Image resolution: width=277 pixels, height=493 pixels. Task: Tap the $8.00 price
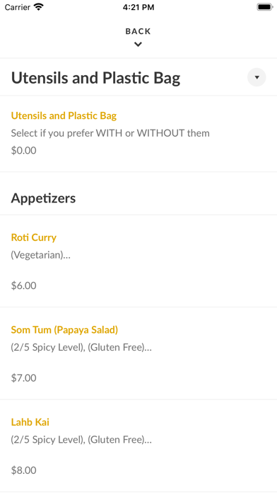coord(24,470)
